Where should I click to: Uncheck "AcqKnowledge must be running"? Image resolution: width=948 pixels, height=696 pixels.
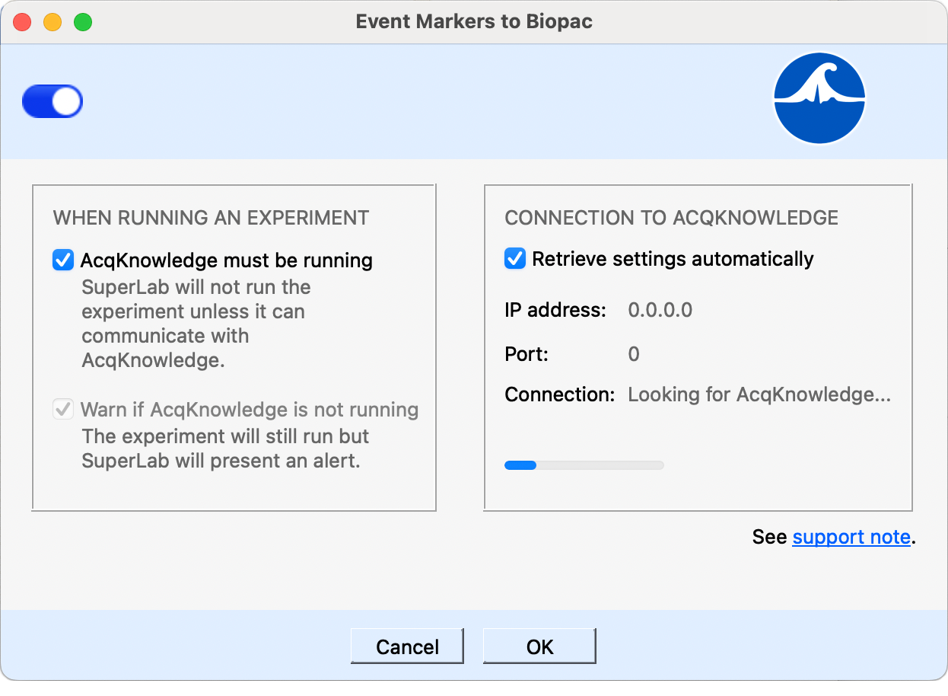(62, 260)
